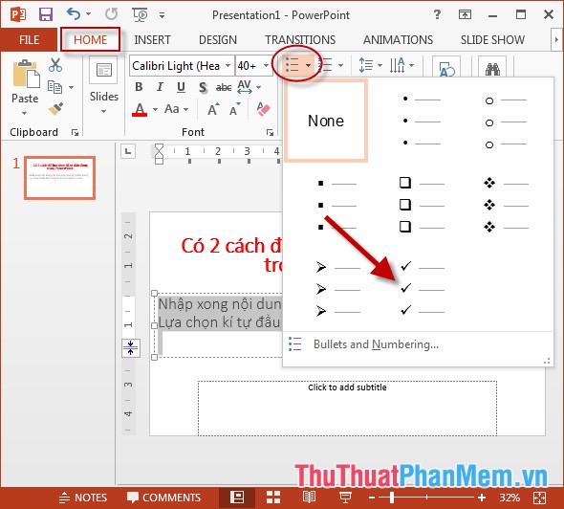Go to the ANIMATIONS tab

coord(399,39)
